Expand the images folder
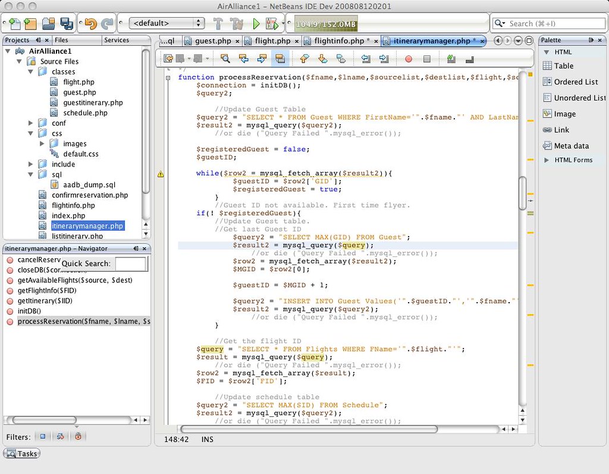Screen dimensions: 609x474 [x=42, y=144]
